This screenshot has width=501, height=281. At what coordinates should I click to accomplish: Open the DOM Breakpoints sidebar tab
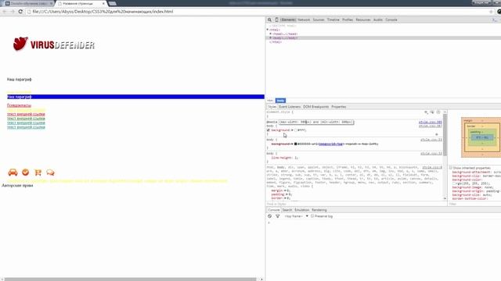[x=315, y=107]
